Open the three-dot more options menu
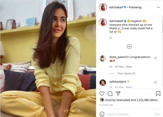163x117 pixels. 158,7
